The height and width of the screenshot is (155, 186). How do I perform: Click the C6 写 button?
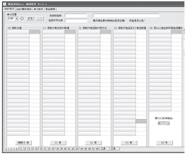(x=164, y=143)
